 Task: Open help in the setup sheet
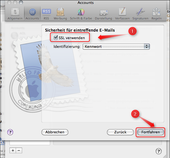click(10, 132)
